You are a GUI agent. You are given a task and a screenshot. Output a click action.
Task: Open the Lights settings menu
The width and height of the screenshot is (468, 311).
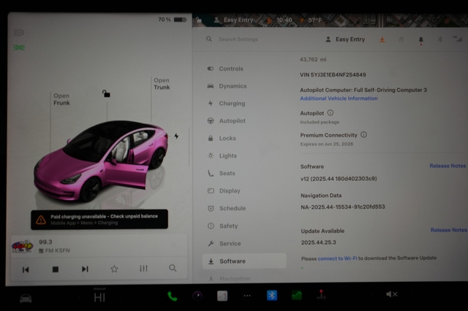[x=222, y=155]
